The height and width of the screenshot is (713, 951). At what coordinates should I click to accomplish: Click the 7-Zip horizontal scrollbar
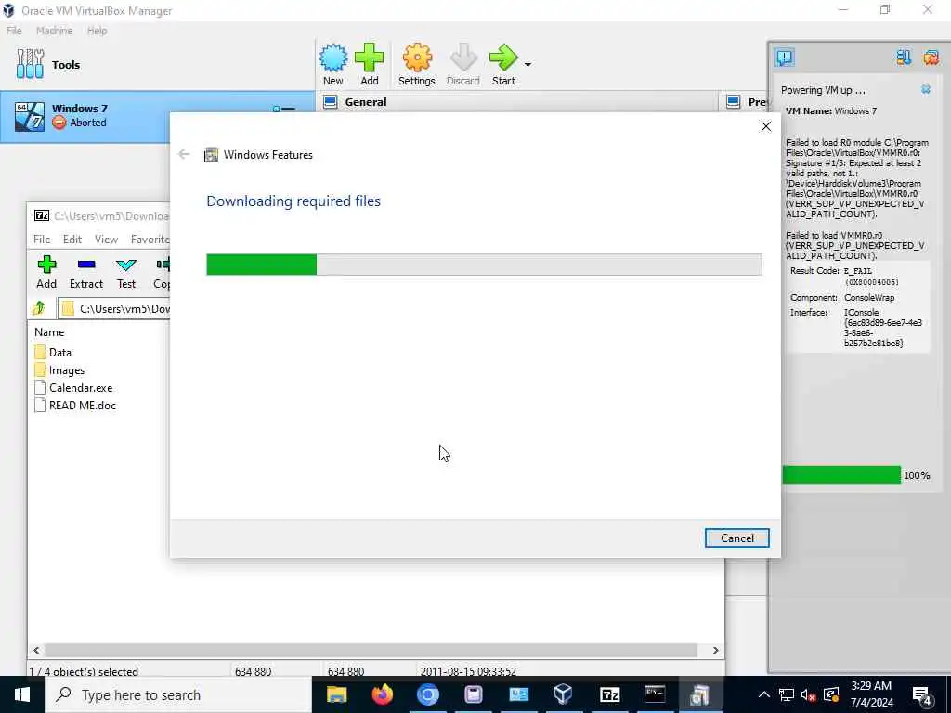point(371,650)
